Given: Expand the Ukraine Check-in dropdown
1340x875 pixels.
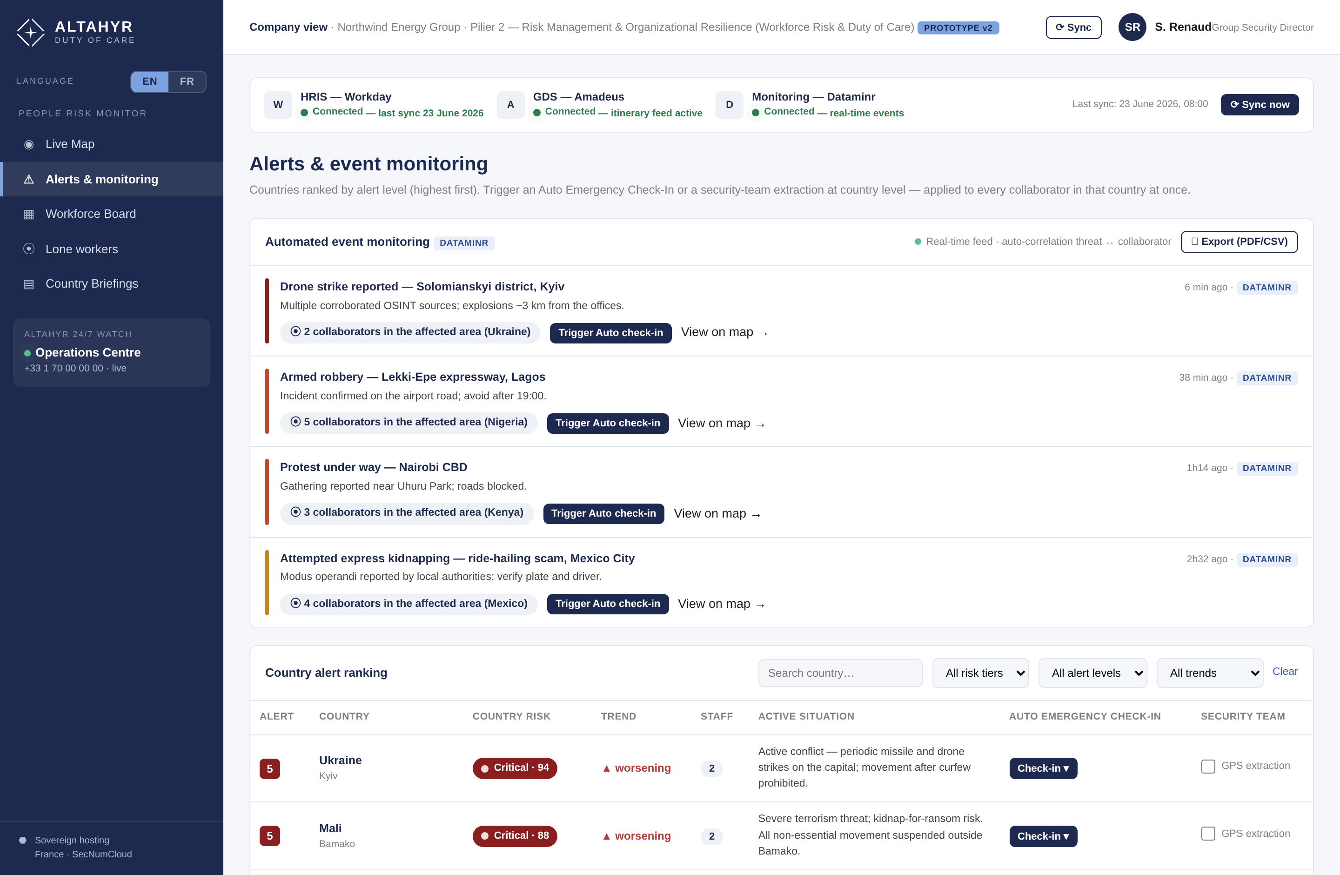Looking at the screenshot, I should [x=1043, y=768].
